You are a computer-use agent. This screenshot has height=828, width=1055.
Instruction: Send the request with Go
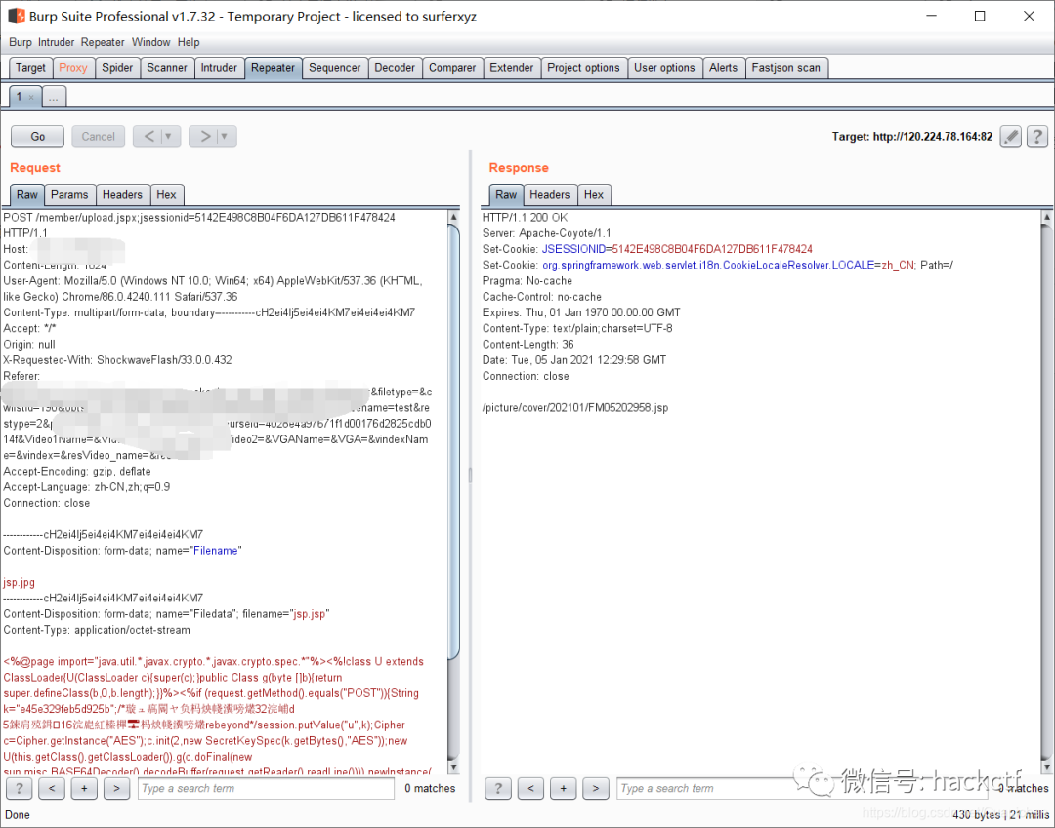(x=38, y=137)
